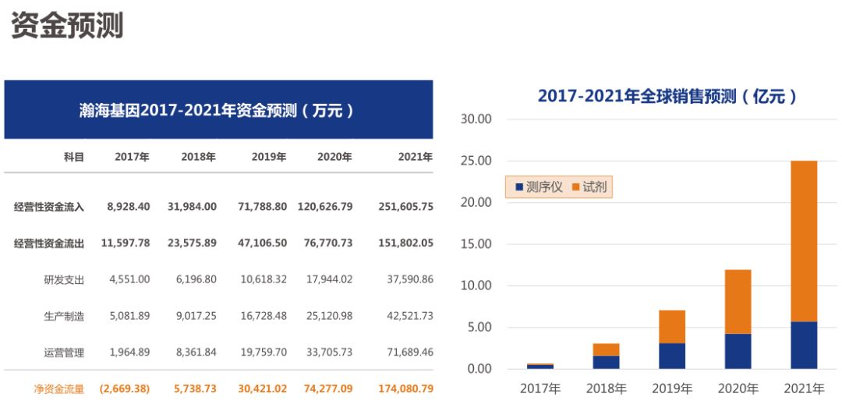Select the table header 瀚海基因2017-2021年资金预测
Viewport: 842px width, 415px height.
click(218, 110)
